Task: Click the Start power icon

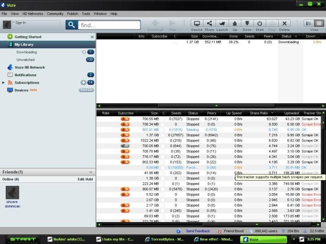Action: (260, 24)
